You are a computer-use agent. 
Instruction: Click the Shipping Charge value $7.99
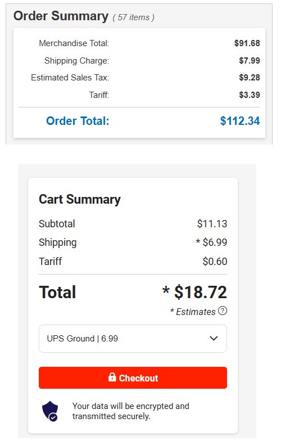(250, 60)
